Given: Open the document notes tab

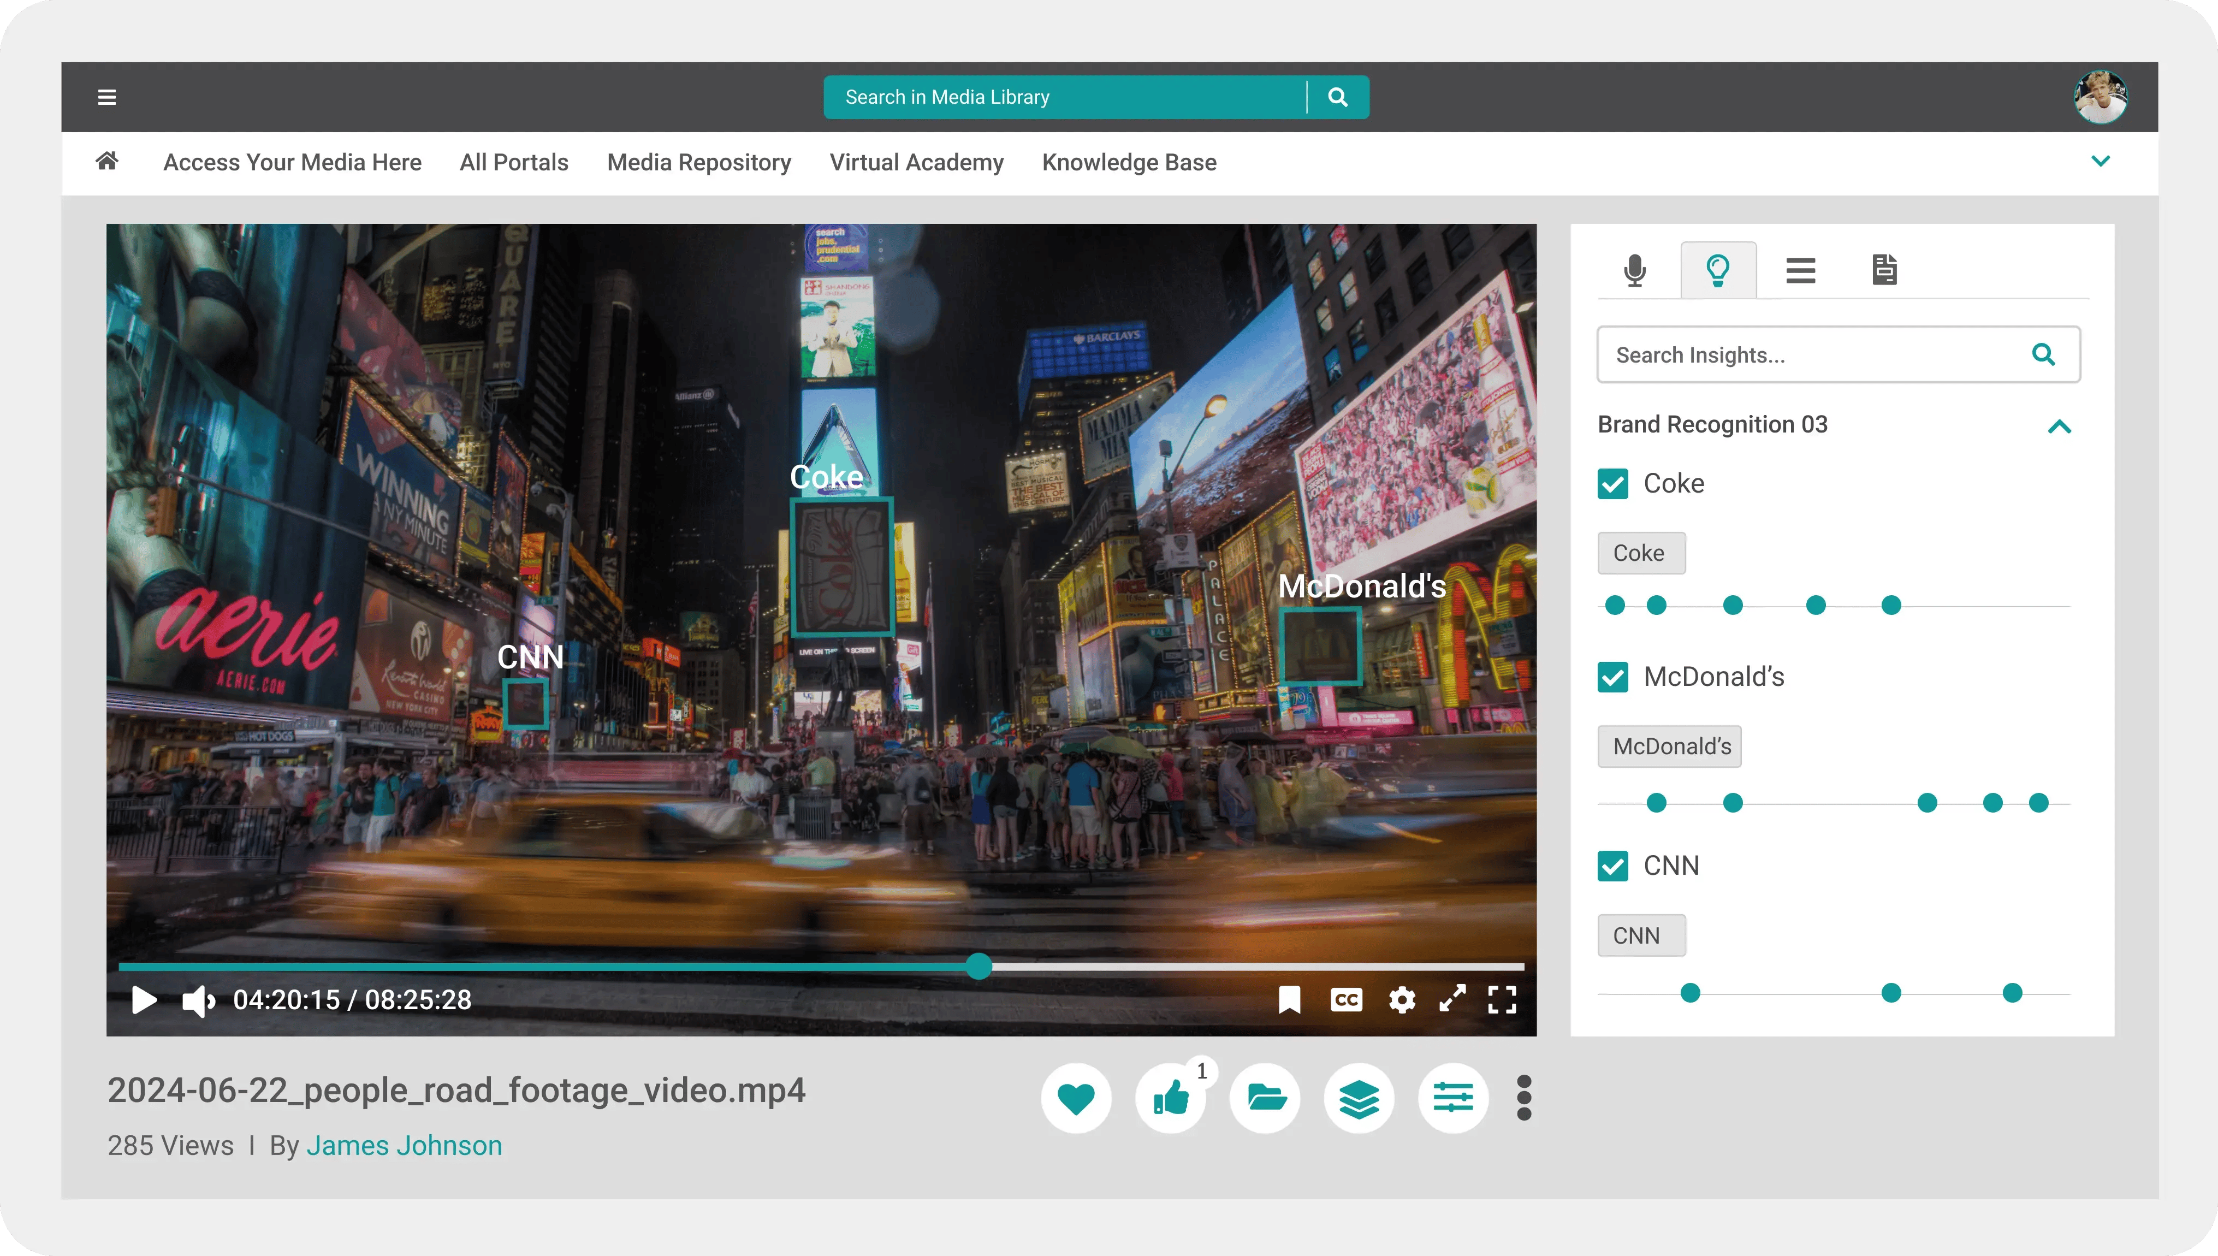Looking at the screenshot, I should (x=1884, y=270).
